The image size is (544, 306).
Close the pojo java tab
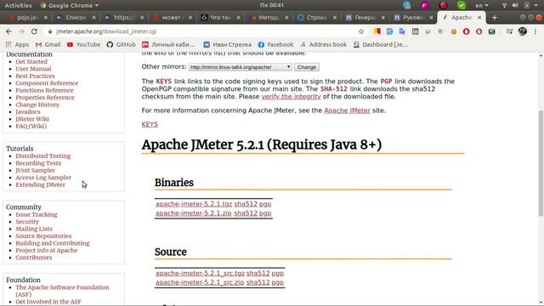tap(46, 17)
